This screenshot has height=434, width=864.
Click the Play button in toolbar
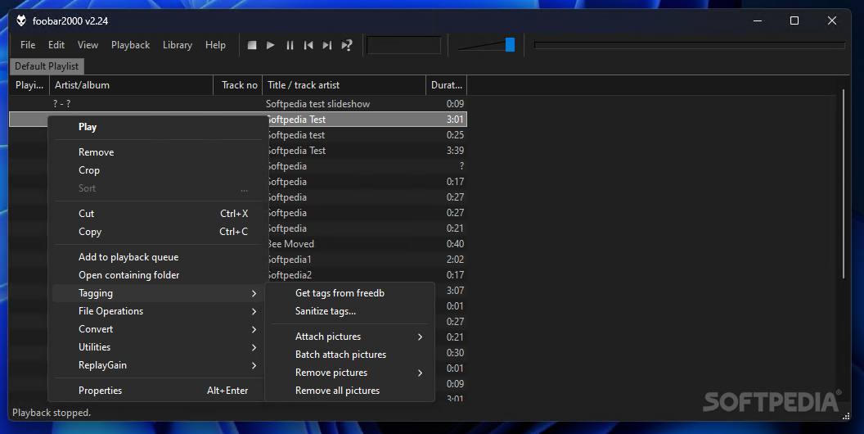click(271, 45)
